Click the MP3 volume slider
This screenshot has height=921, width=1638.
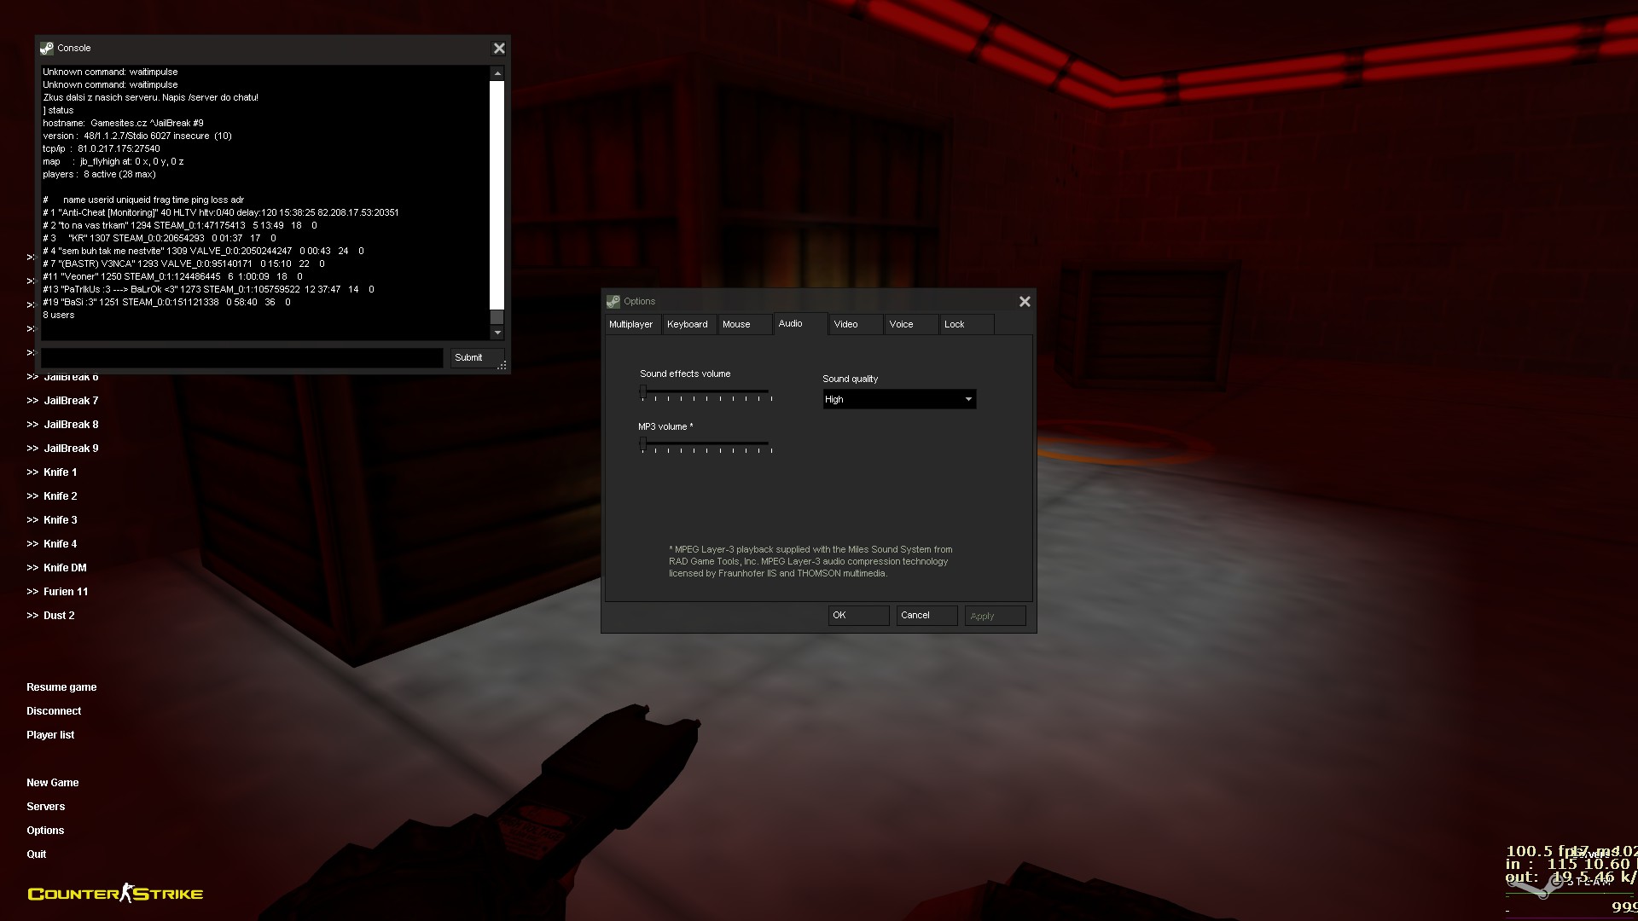(706, 445)
